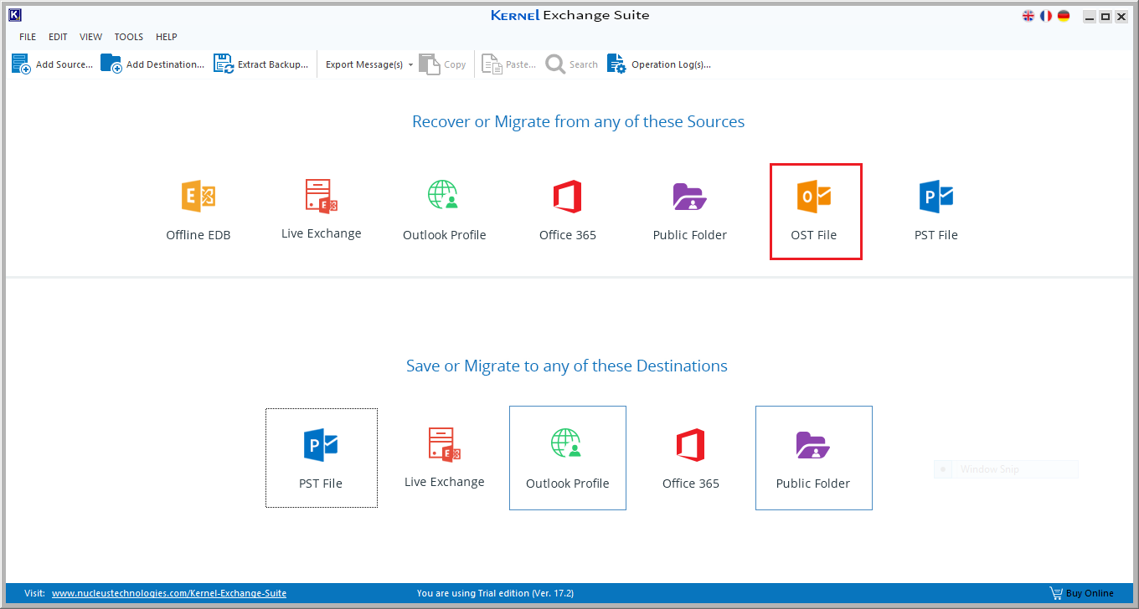Open the HELP menu
Viewport: 1139px width, 609px height.
tap(166, 37)
